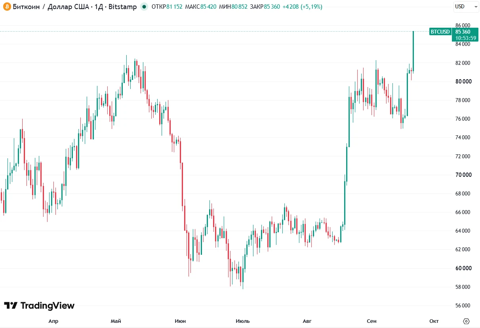The height and width of the screenshot is (328, 480).
Task: Click the Май label on time axis
Action: click(116, 321)
